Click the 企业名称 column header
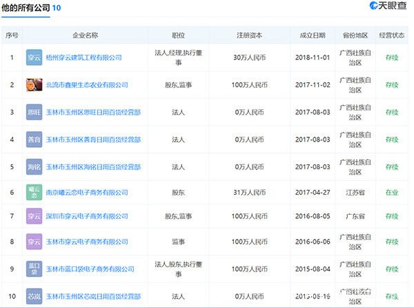Screen dimensions: 414x308 coord(86,35)
